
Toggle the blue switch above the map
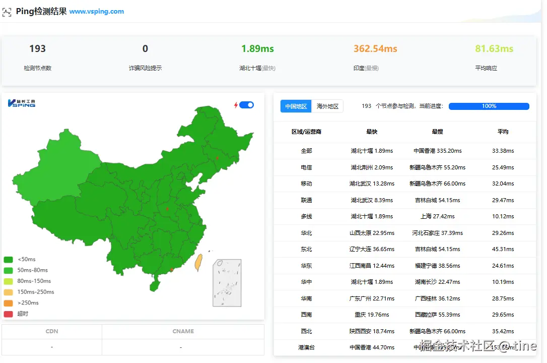pos(247,105)
